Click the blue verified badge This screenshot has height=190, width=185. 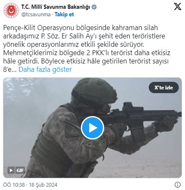tap(94, 7)
